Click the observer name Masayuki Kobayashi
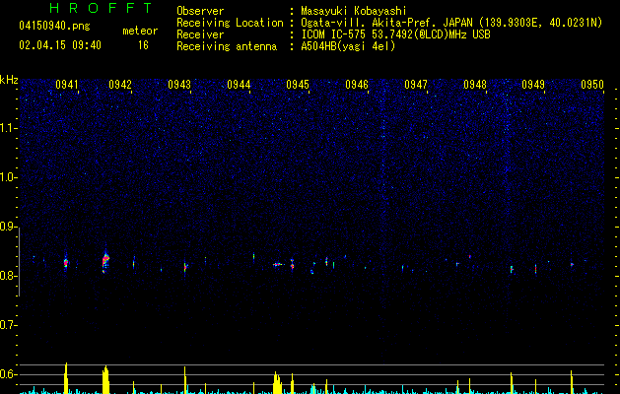The width and height of the screenshot is (620, 394). pos(354,11)
